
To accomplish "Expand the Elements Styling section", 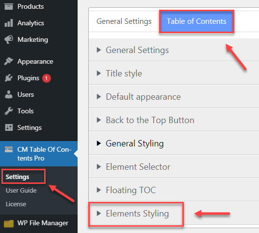I will tap(174, 214).
